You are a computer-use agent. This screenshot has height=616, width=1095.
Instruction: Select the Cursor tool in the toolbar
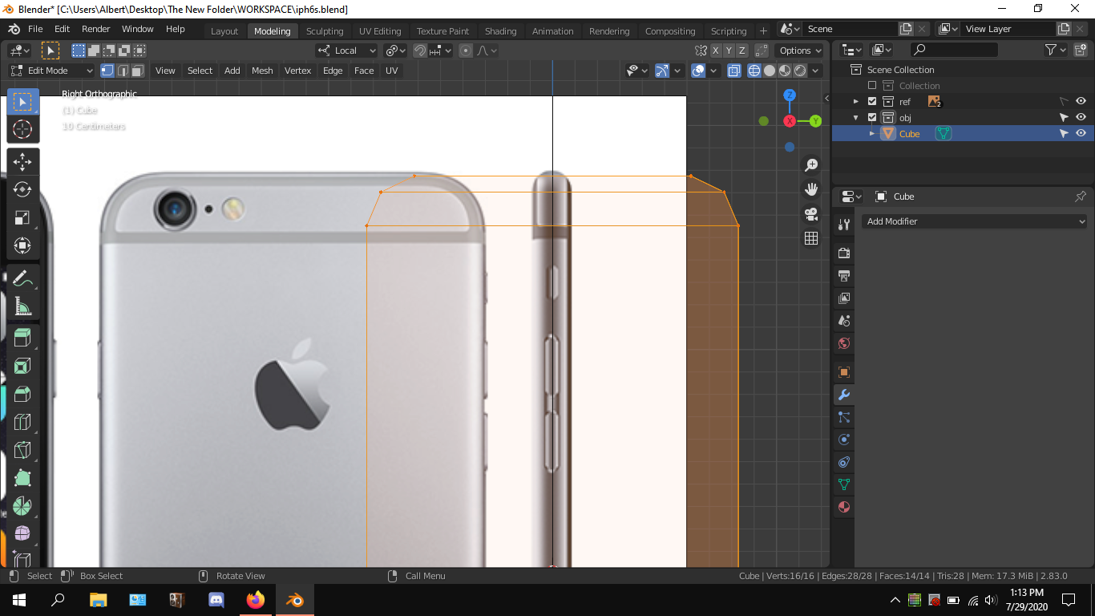(22, 129)
